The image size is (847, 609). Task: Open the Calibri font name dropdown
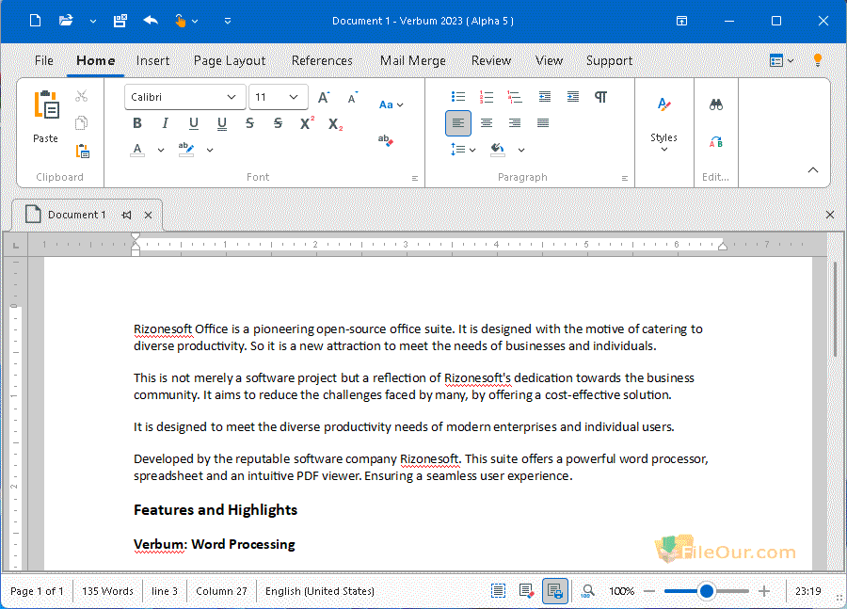click(232, 97)
